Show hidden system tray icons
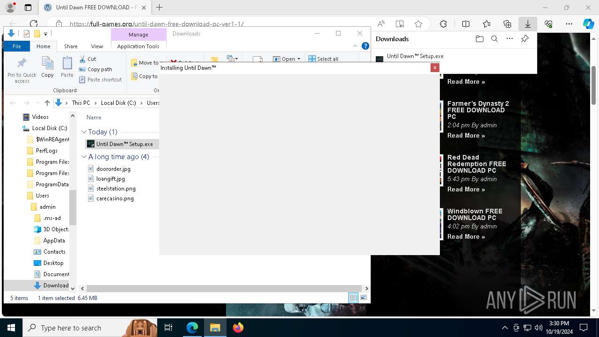This screenshot has height=337, width=599. tap(504, 328)
